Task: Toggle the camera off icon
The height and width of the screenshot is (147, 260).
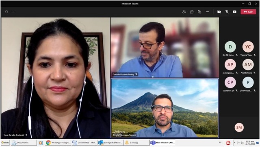Action: pos(219,12)
